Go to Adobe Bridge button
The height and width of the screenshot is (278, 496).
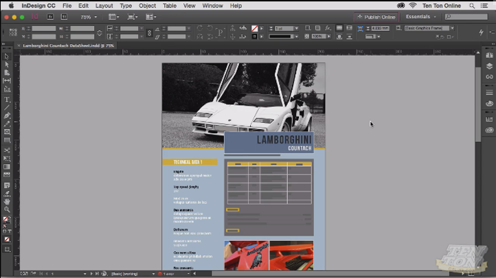50,16
